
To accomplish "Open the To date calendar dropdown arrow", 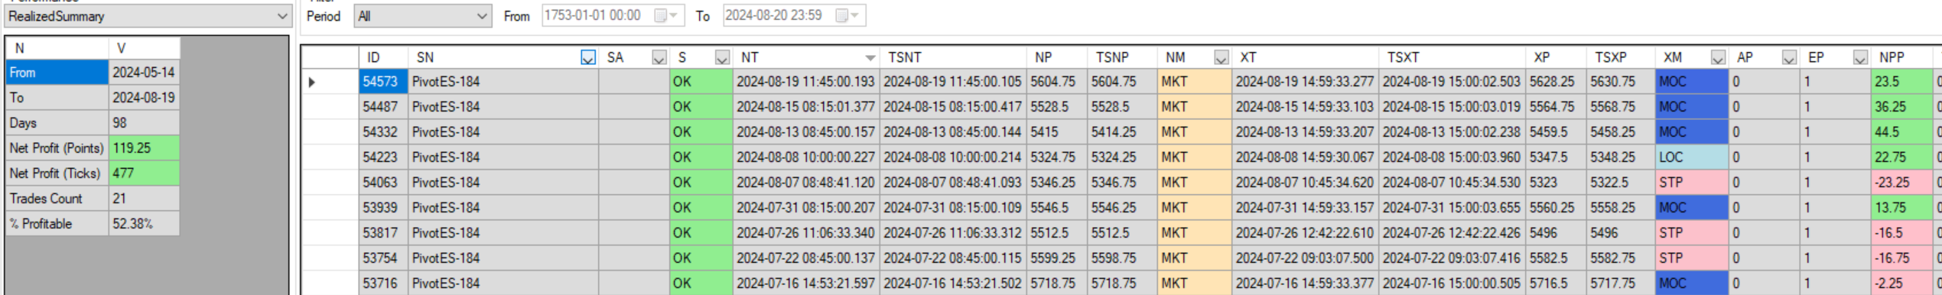I will pos(855,15).
